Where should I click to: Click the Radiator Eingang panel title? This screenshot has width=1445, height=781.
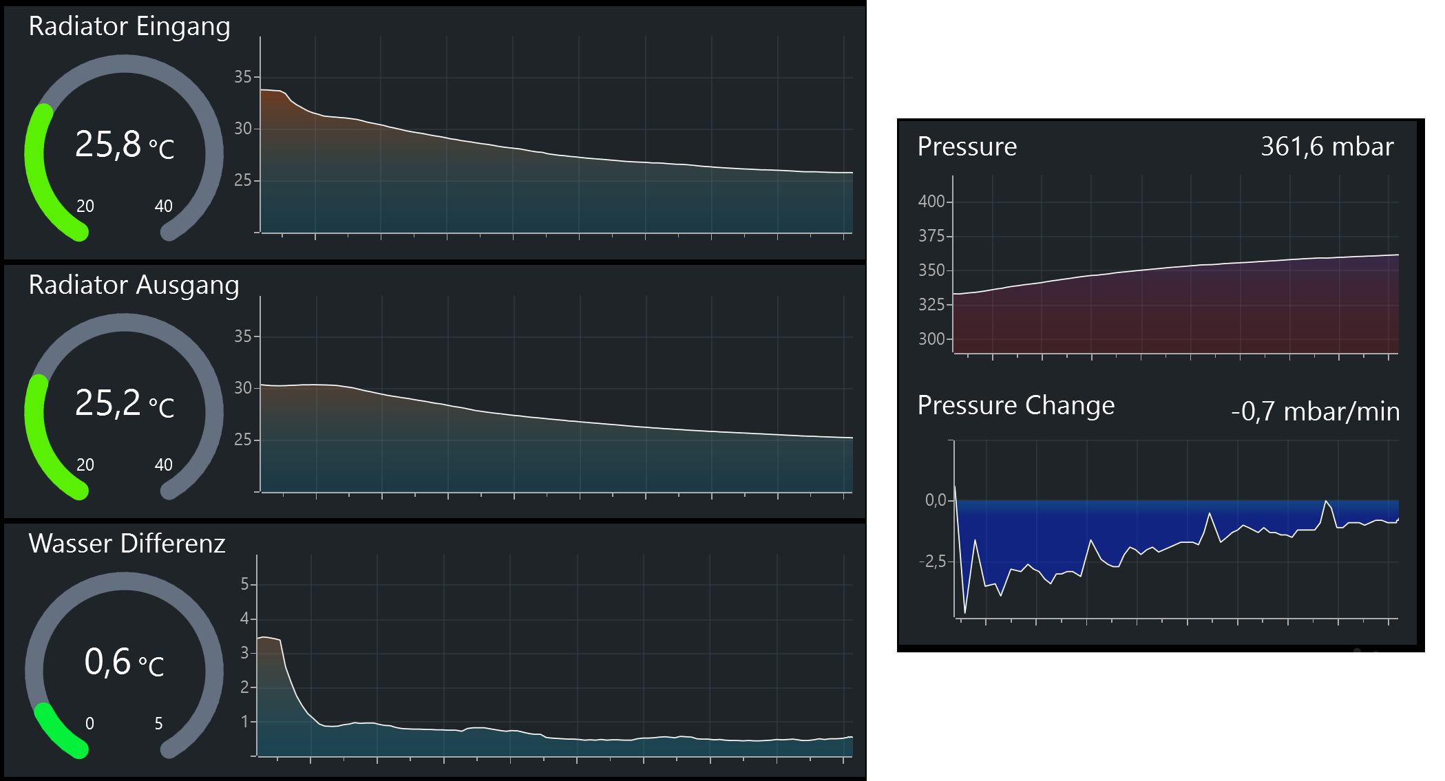pyautogui.click(x=129, y=27)
